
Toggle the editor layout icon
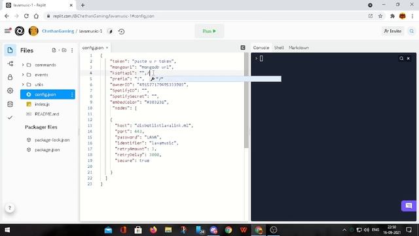tap(243, 48)
